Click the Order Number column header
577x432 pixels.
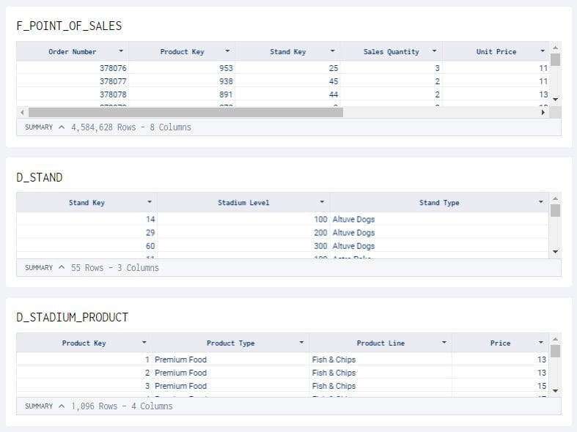click(x=73, y=52)
